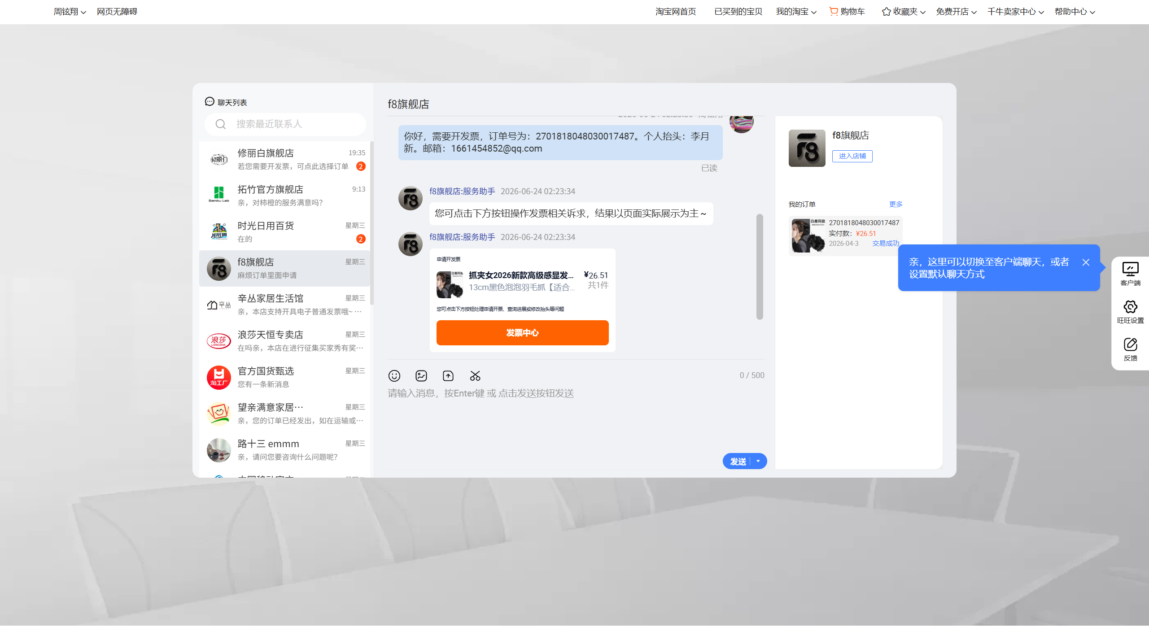This screenshot has height=627, width=1149.
Task: Expand 收藏夹 dropdown arrow
Action: point(923,12)
